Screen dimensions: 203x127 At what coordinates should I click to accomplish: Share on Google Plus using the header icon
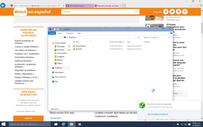click(x=185, y=12)
